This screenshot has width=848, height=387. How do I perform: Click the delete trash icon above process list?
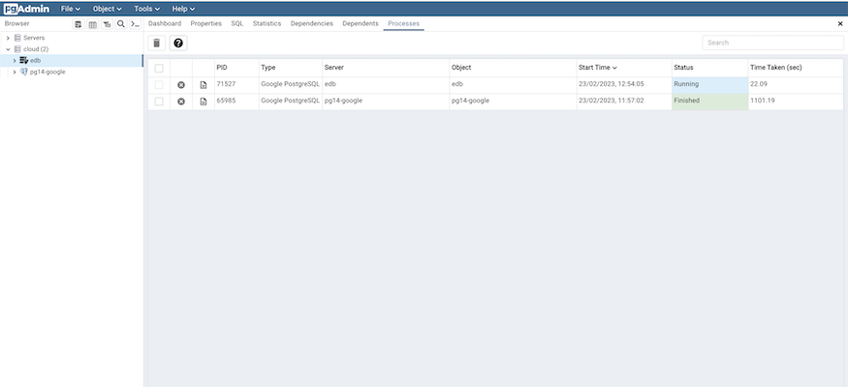coord(157,44)
